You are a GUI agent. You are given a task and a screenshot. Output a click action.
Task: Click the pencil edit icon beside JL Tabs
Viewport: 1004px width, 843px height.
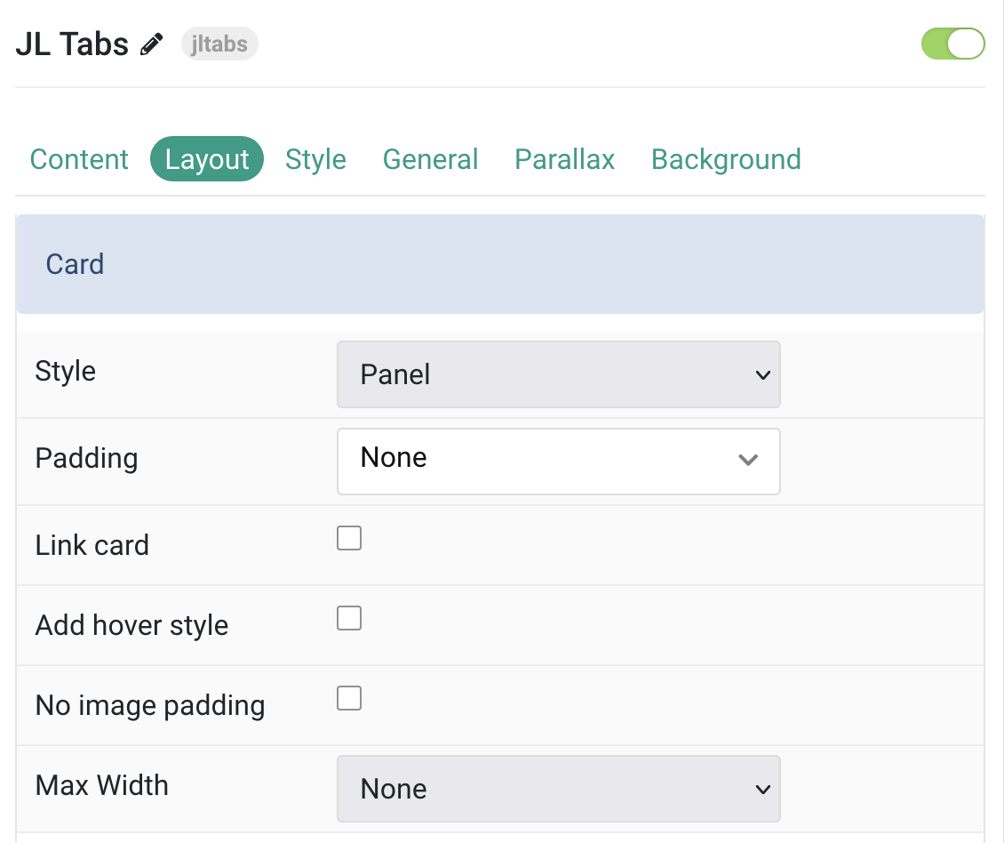click(152, 44)
